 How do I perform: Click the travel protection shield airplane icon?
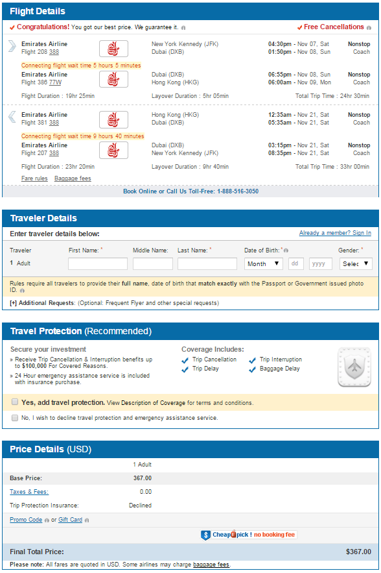[354, 367]
